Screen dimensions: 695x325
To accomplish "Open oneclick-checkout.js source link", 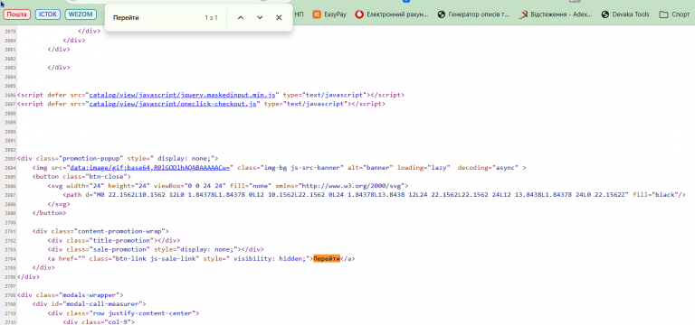I will (173, 104).
